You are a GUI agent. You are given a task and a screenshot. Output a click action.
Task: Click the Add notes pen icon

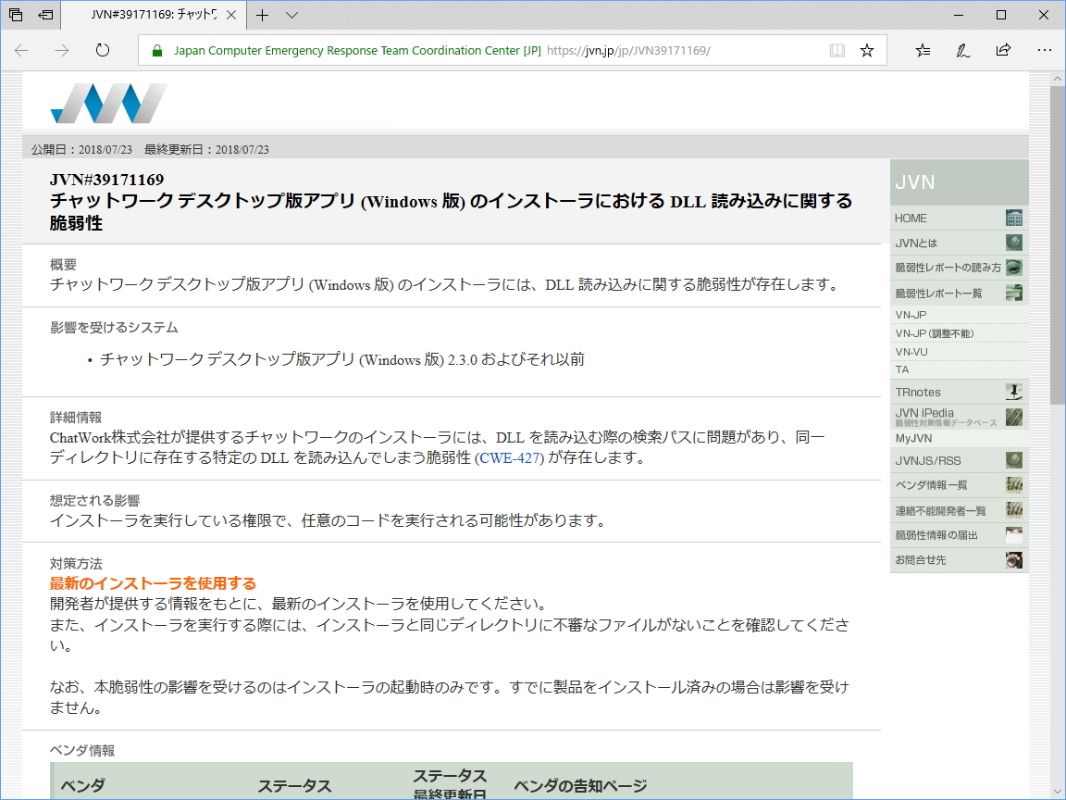pos(962,50)
